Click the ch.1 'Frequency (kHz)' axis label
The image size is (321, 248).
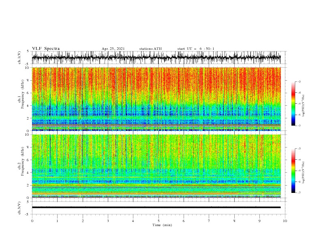click(x=23, y=94)
